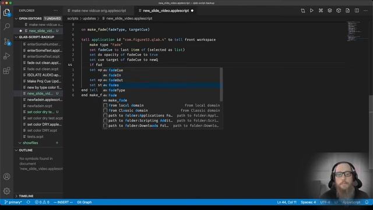Select fades suggestion in autocomplete list

161,85
